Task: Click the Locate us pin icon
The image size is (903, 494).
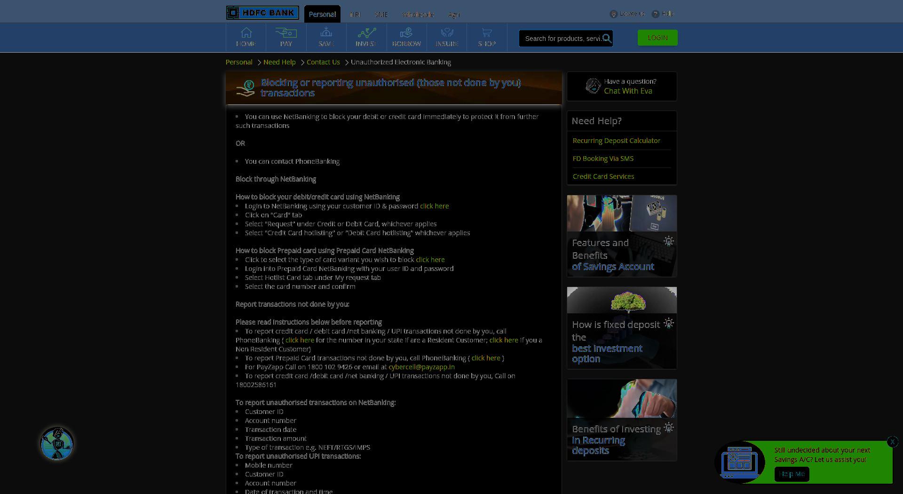Action: [x=613, y=14]
